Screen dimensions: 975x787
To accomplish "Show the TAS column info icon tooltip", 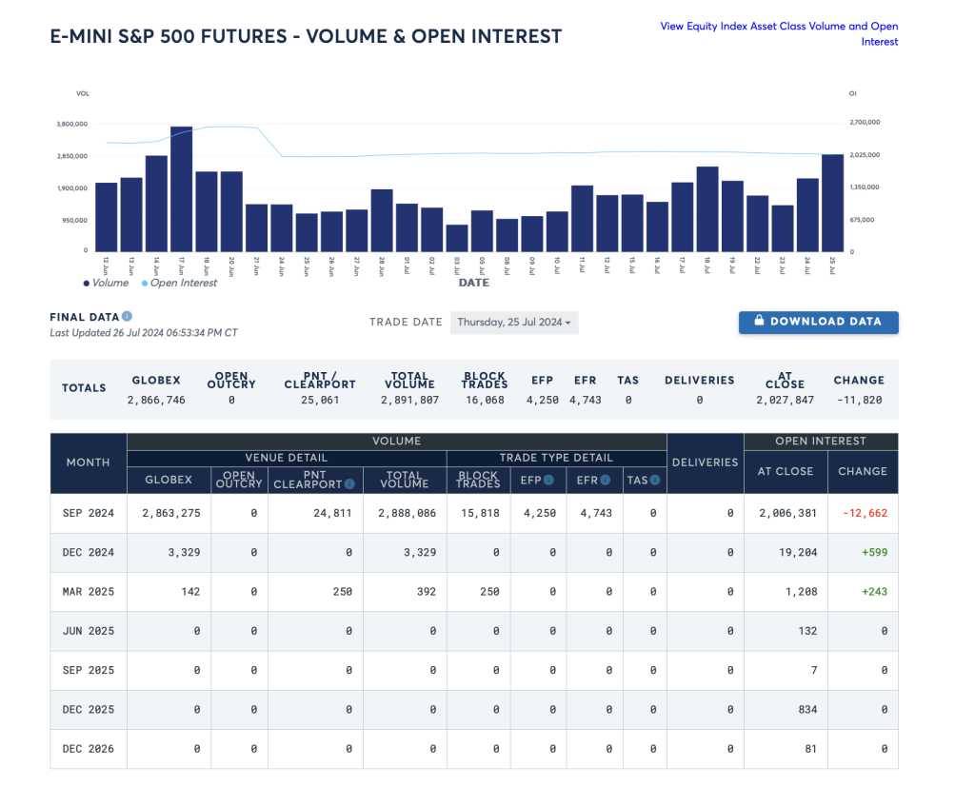I will 656,481.
